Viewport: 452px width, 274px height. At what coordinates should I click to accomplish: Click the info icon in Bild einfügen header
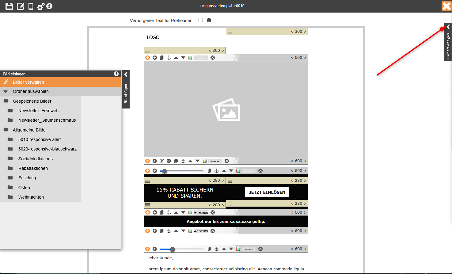(x=116, y=74)
